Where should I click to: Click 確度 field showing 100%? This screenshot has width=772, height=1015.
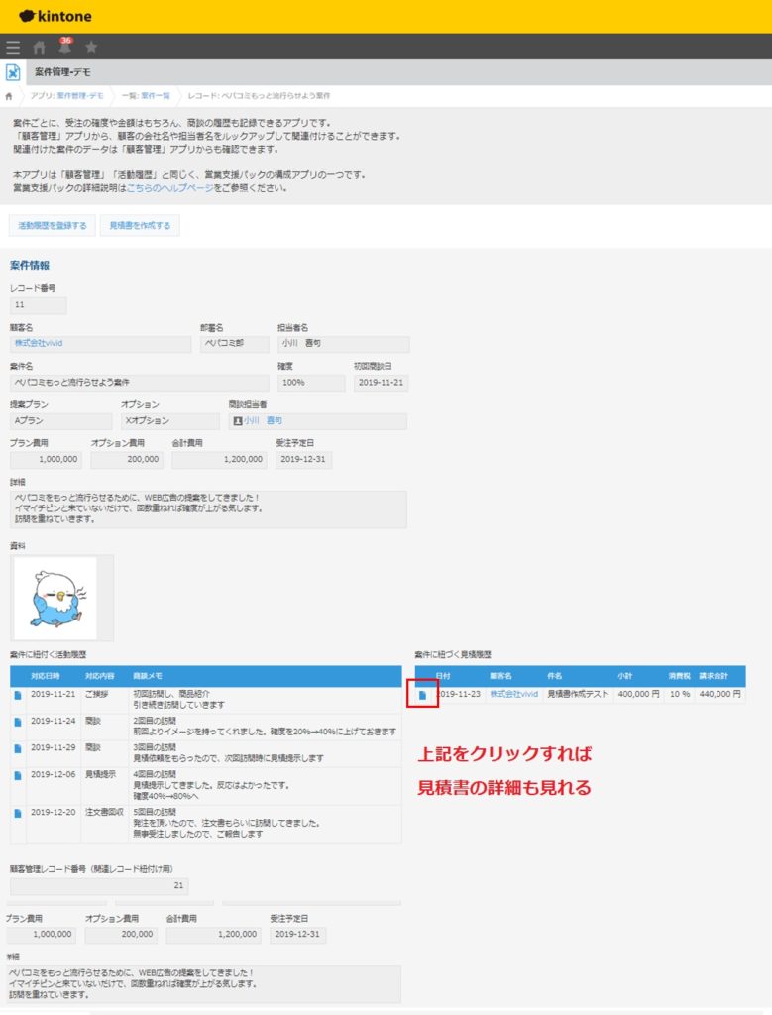pyautogui.click(x=311, y=383)
